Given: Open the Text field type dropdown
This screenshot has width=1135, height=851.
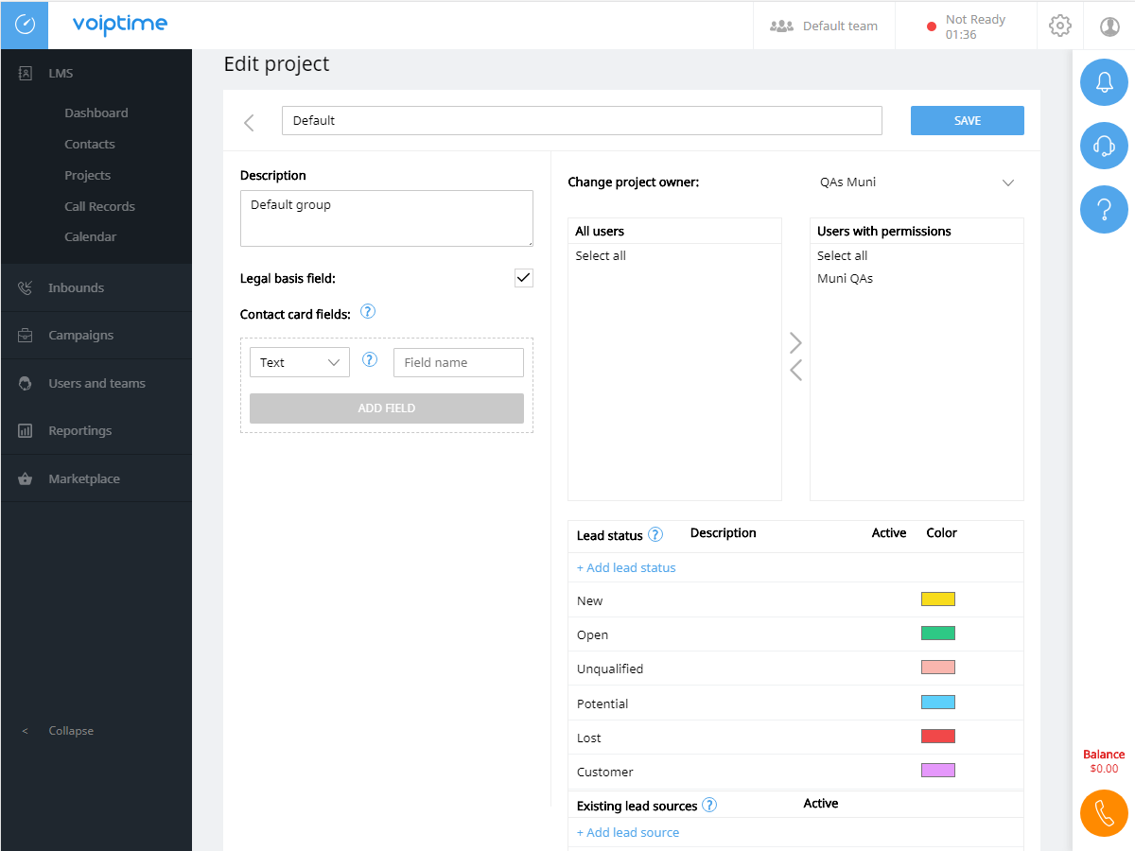Looking at the screenshot, I should click(300, 362).
